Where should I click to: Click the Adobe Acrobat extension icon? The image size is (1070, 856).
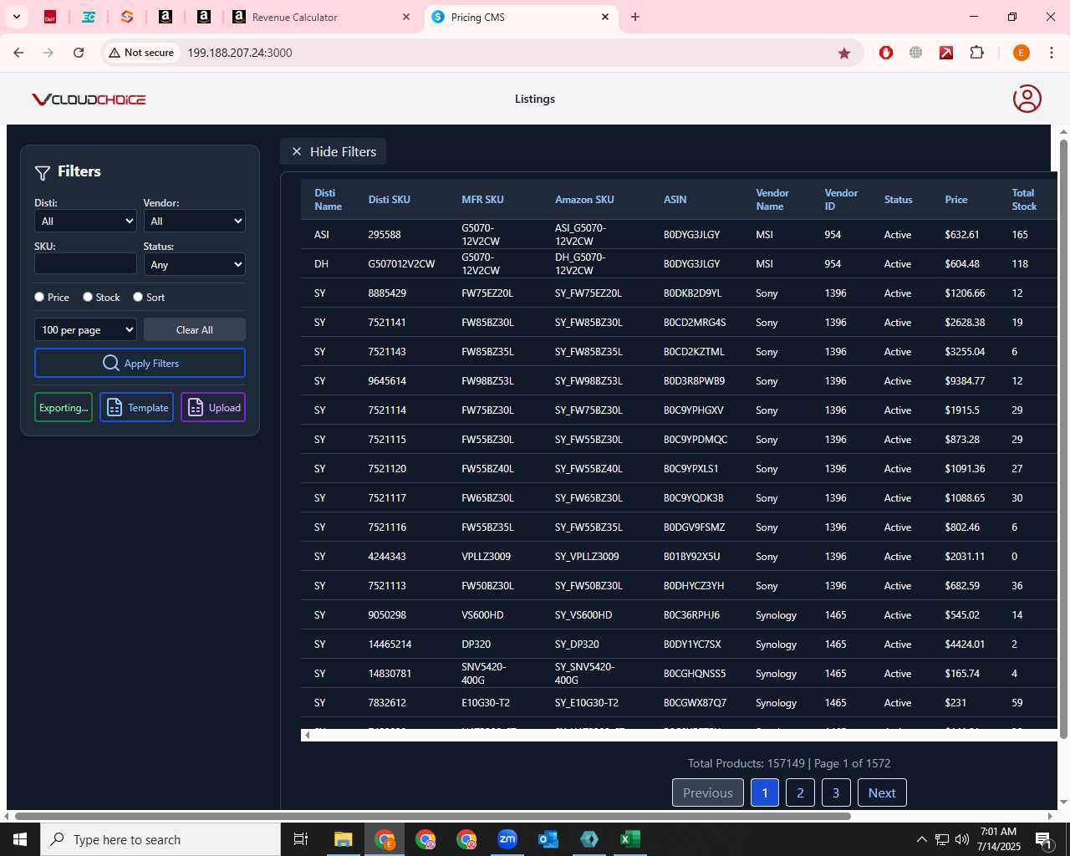pyautogui.click(x=946, y=53)
